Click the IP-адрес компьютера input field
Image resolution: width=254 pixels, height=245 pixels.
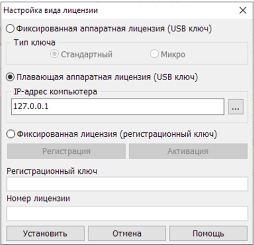pyautogui.click(x=117, y=107)
